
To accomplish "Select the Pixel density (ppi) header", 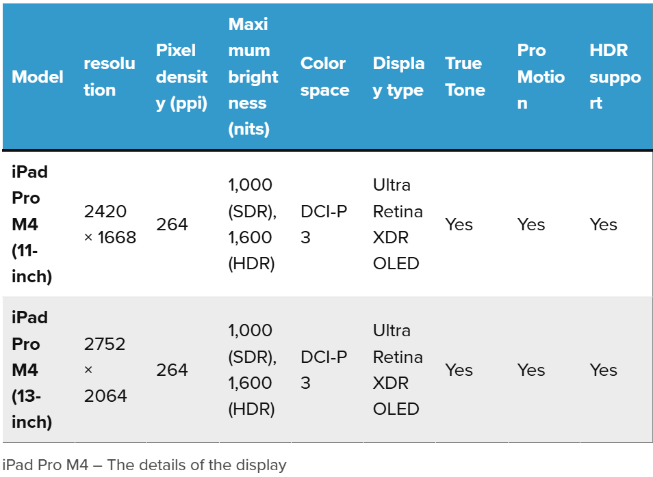I will 181,77.
